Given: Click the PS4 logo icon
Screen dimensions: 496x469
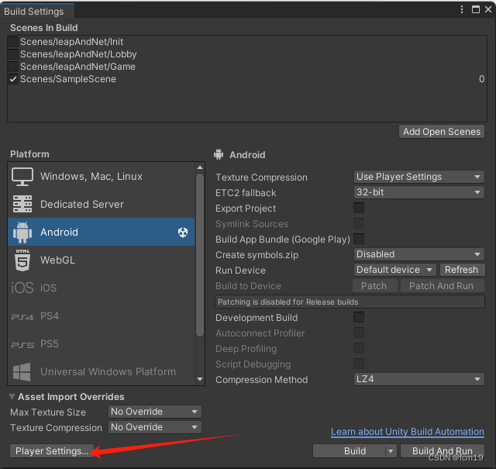Looking at the screenshot, I should (x=22, y=317).
